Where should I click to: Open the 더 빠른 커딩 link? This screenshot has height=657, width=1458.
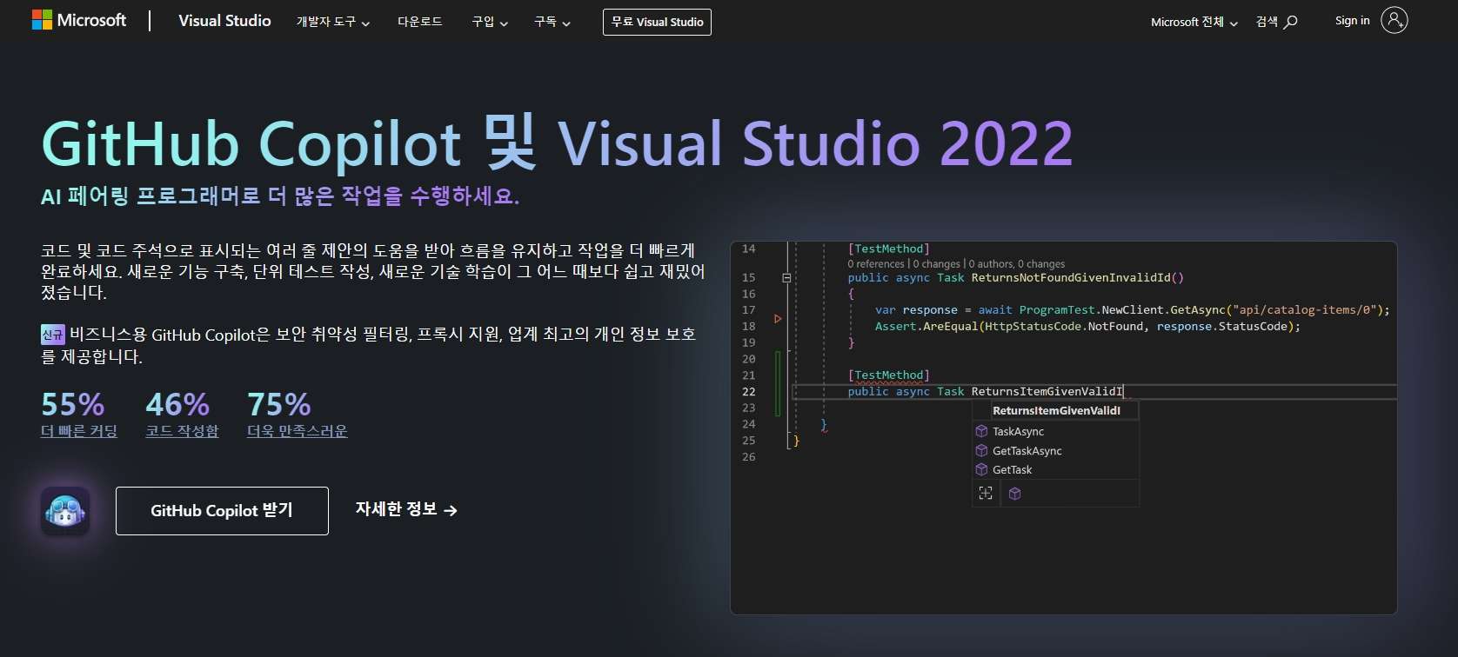[x=79, y=431]
